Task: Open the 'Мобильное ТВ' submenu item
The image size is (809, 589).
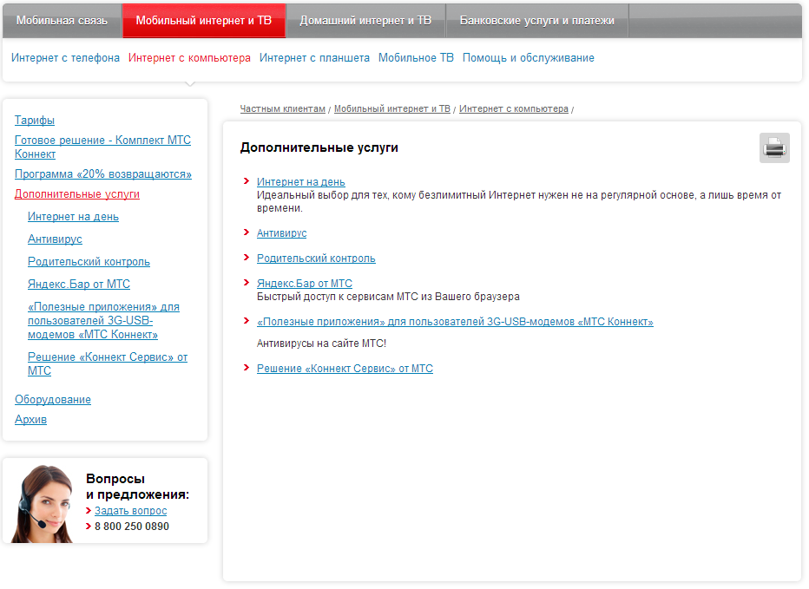Action: pos(416,58)
